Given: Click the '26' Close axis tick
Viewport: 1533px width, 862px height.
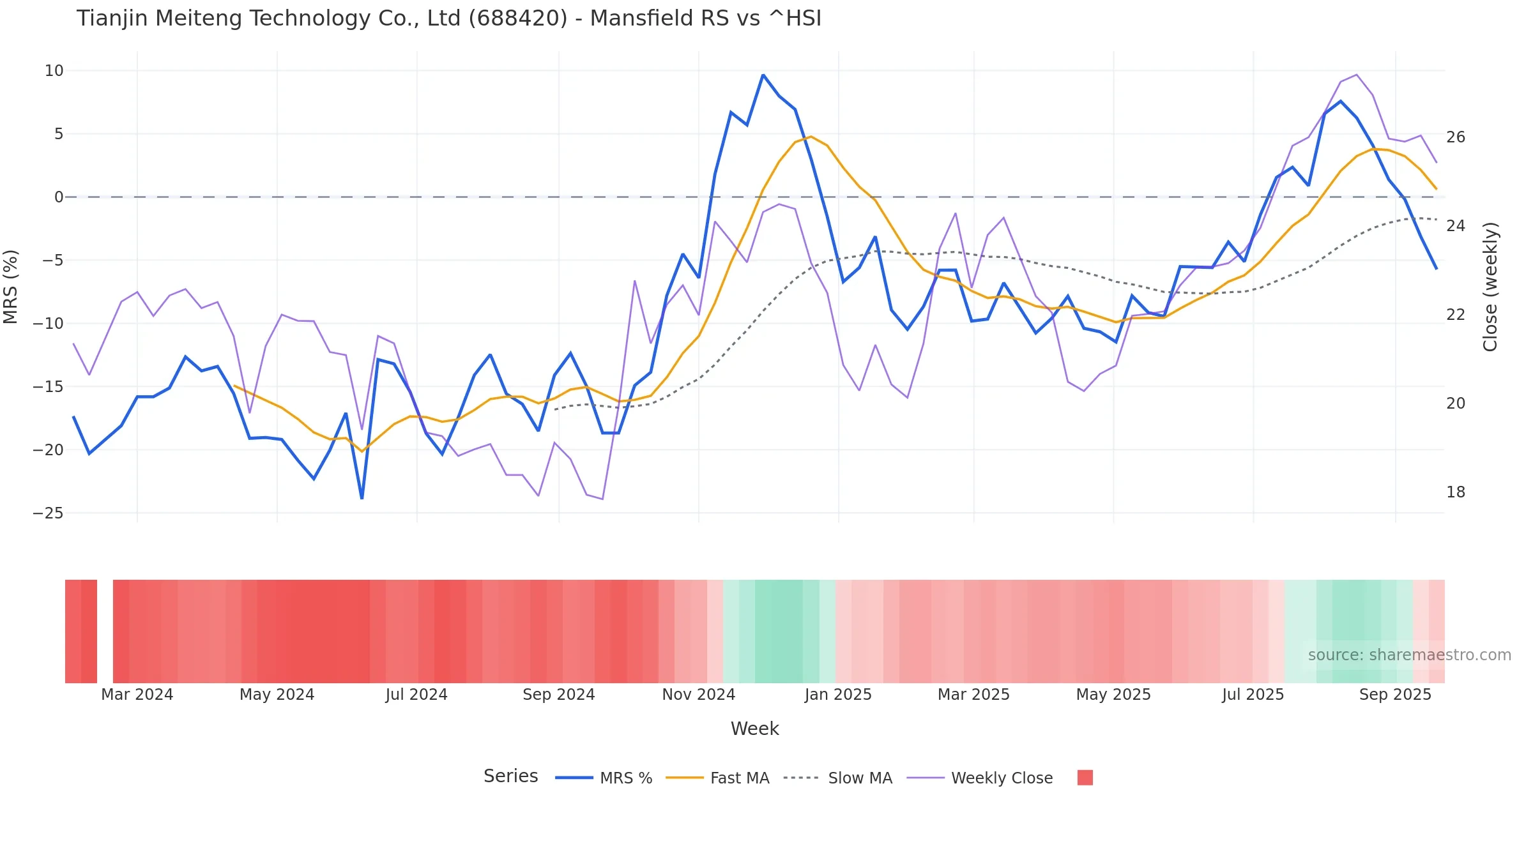Looking at the screenshot, I should (1456, 137).
